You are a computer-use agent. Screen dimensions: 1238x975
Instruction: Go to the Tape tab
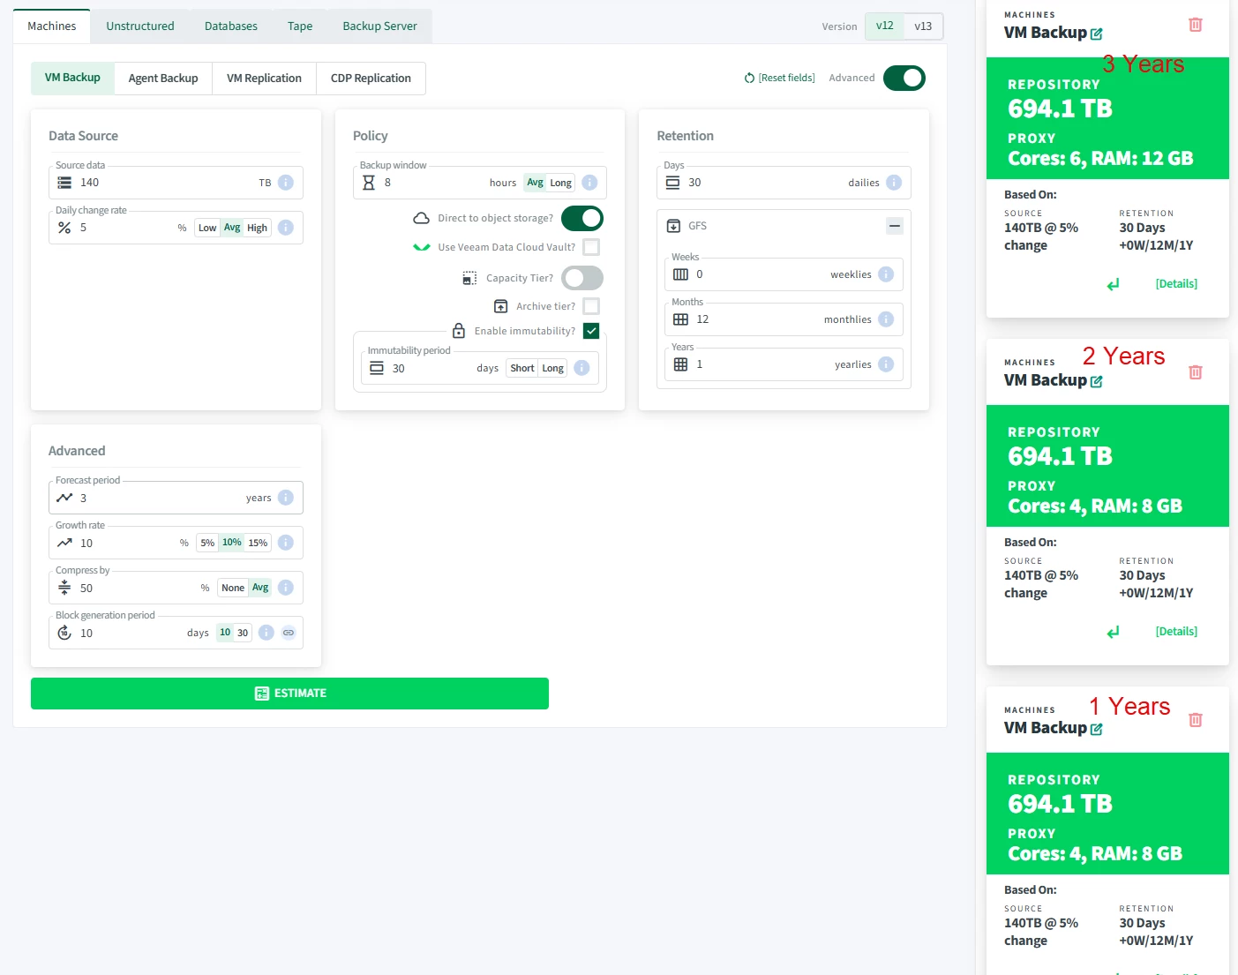click(300, 26)
